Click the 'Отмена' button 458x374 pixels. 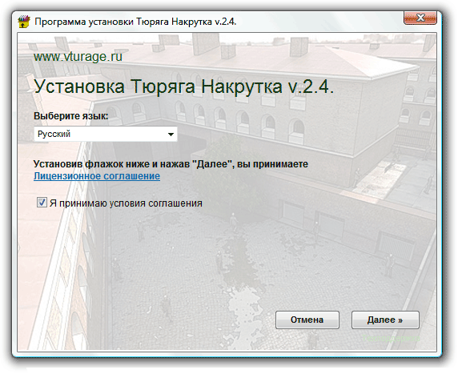[x=307, y=320]
